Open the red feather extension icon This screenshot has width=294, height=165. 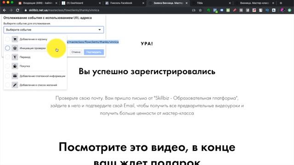click(235, 10)
